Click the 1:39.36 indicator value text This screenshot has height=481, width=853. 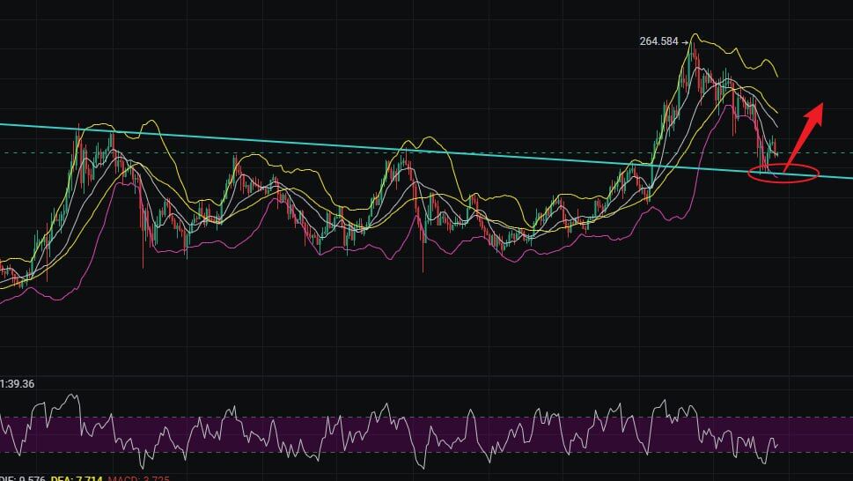click(x=18, y=384)
